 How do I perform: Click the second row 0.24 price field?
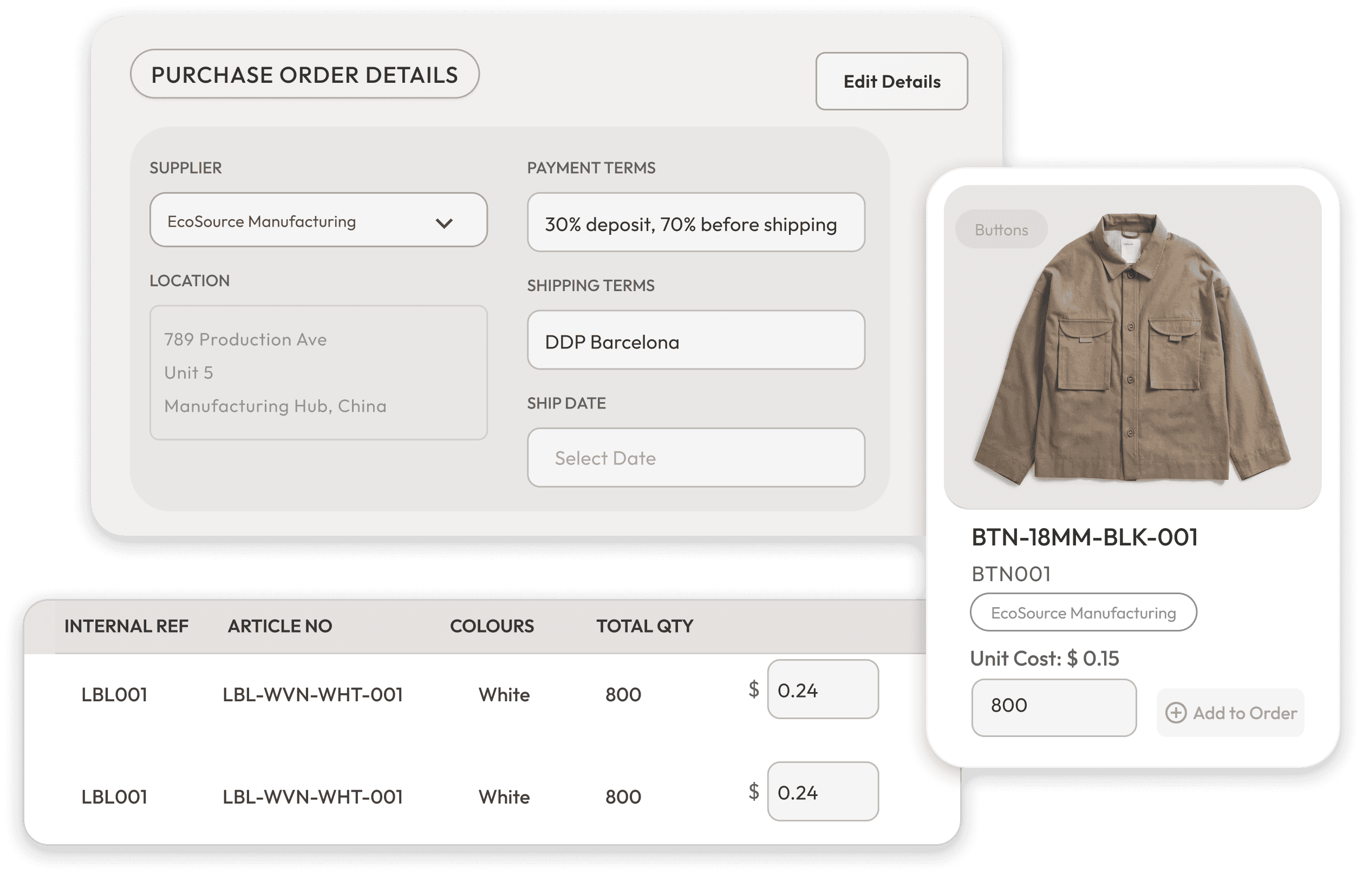(x=822, y=792)
